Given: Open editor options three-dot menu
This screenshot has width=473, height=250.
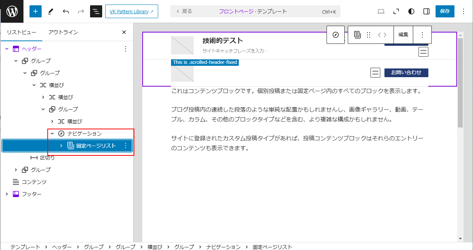Looking at the screenshot, I should 464,11.
